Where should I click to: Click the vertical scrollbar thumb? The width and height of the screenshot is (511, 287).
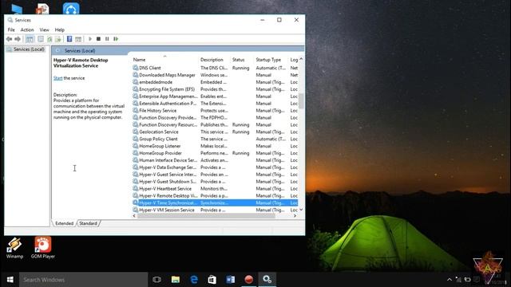[x=301, y=101]
